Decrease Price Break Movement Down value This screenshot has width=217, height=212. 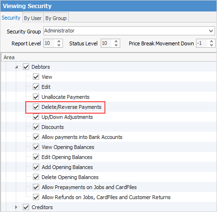(211, 45)
